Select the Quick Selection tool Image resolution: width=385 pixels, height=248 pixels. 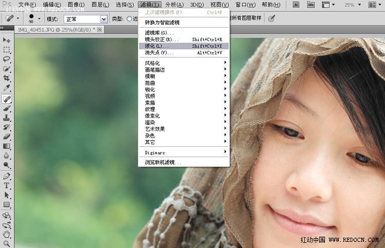tap(7, 69)
